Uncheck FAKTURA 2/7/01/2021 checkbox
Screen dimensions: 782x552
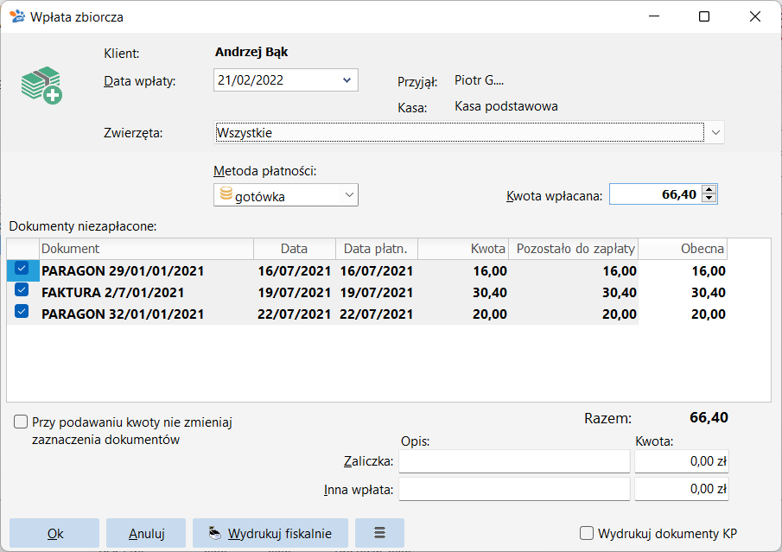coord(22,289)
